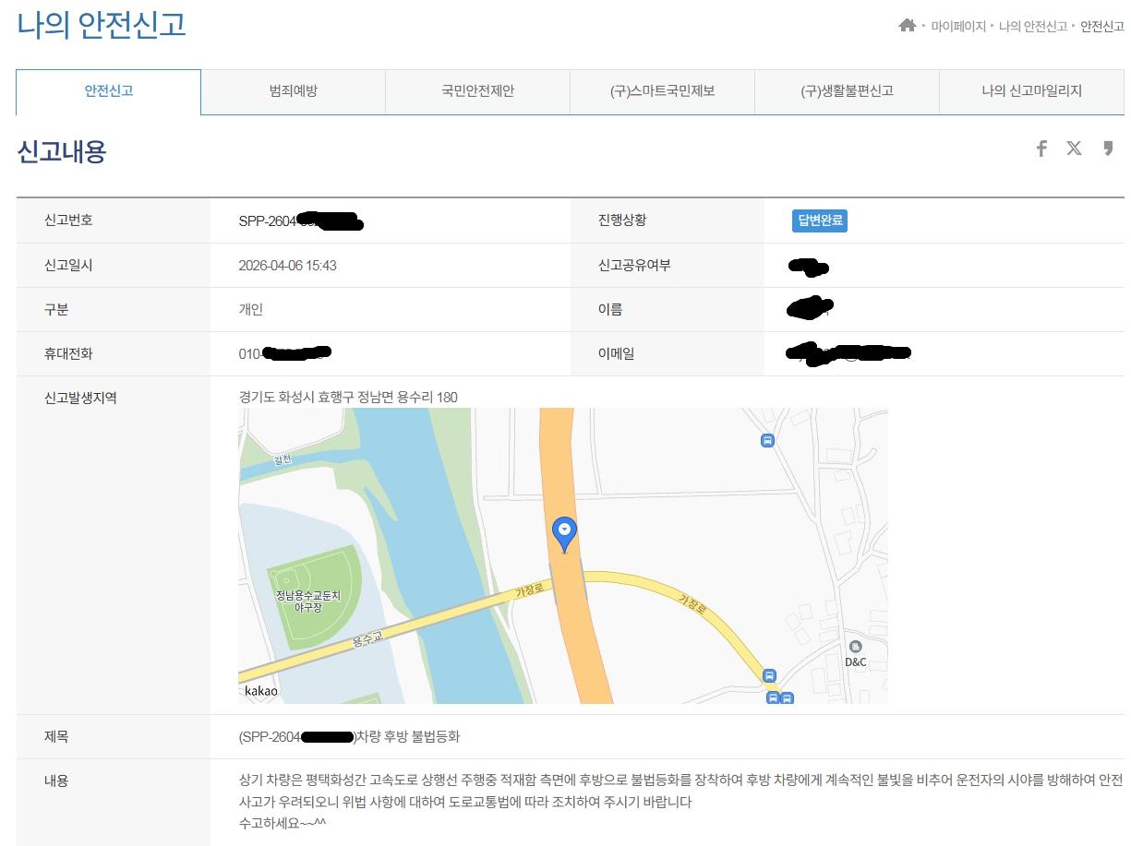Select the active 안전신고 tab
The width and height of the screenshot is (1131, 846).
tap(108, 92)
